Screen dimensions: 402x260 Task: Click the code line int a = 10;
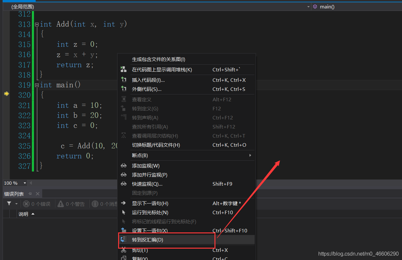coord(79,105)
